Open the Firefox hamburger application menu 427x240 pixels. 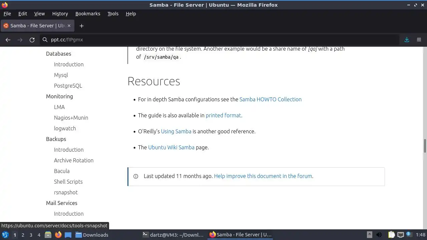click(x=419, y=40)
